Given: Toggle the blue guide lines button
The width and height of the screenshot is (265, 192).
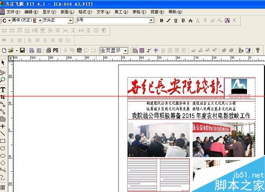Looking at the screenshot, I should [156, 51].
